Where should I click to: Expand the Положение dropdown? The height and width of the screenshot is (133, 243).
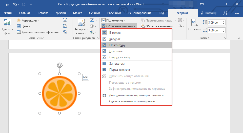click(113, 21)
